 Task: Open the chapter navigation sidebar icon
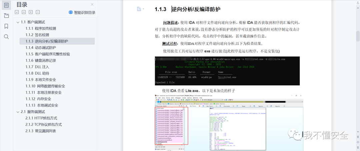pyautogui.click(x=6, y=16)
